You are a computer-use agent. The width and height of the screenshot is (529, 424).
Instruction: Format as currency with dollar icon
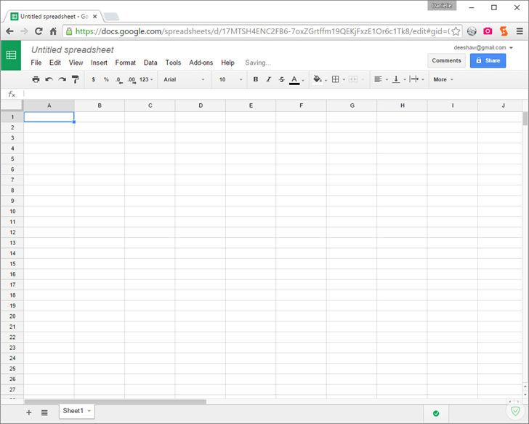[x=94, y=79]
